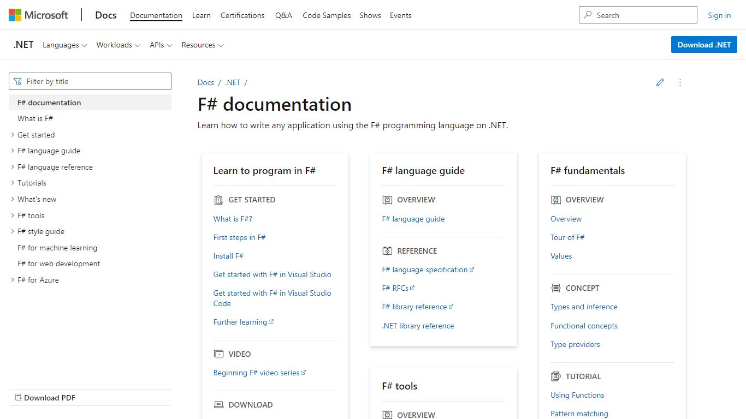Go to Certifications in the top nav
The height and width of the screenshot is (419, 746).
click(x=242, y=15)
